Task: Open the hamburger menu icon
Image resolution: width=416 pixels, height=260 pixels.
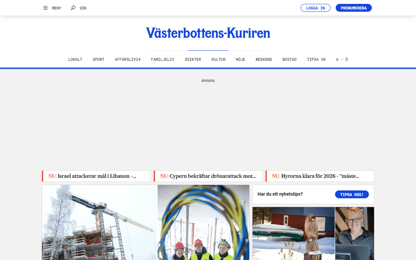Action: point(45,8)
